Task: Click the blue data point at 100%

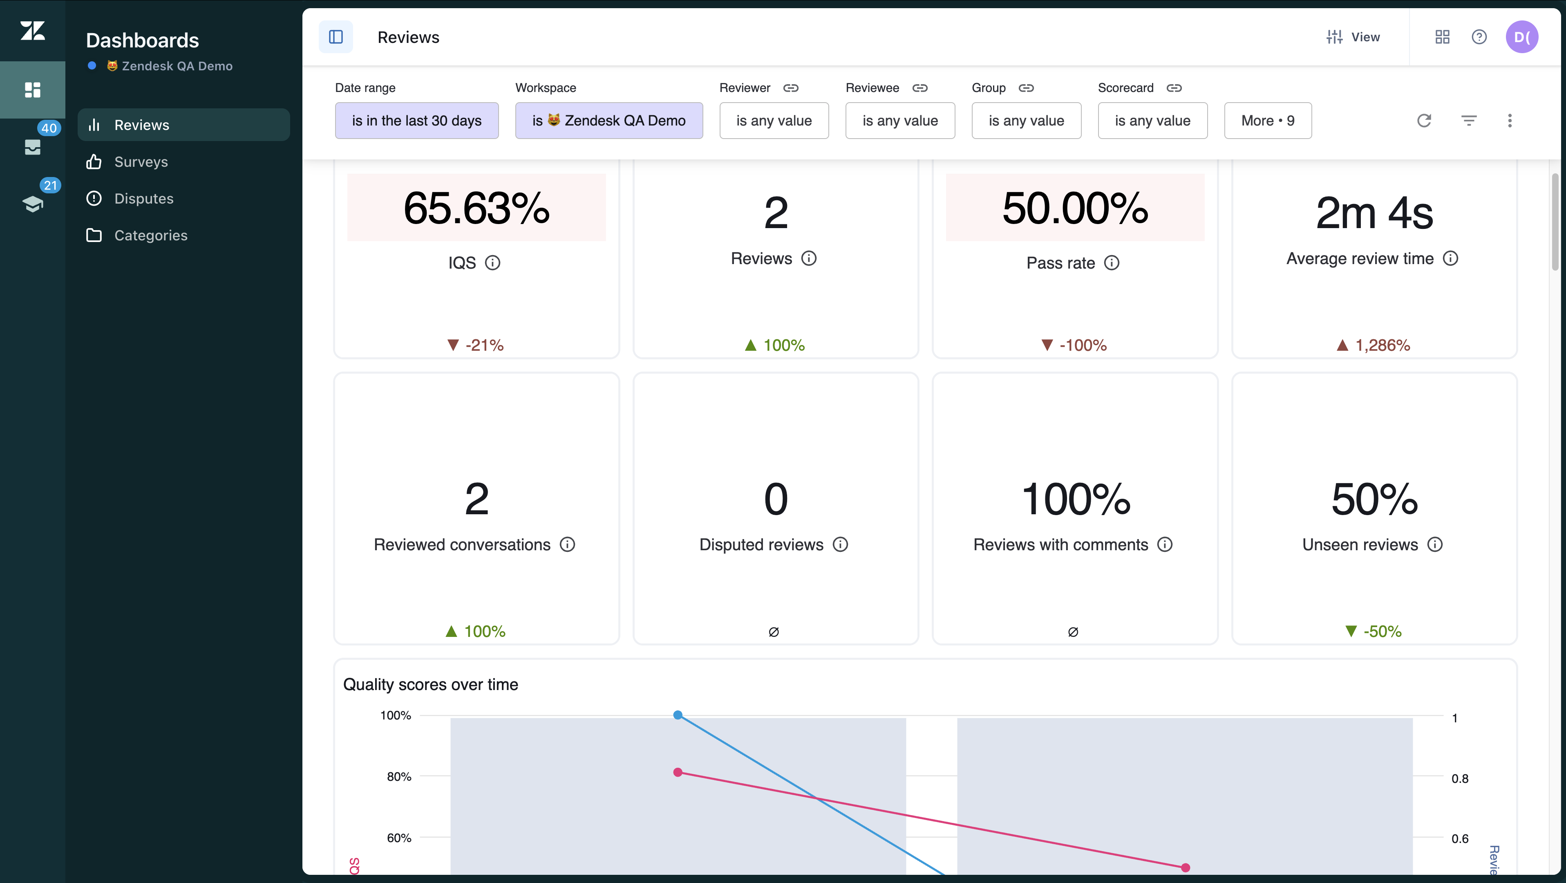Action: click(x=678, y=715)
